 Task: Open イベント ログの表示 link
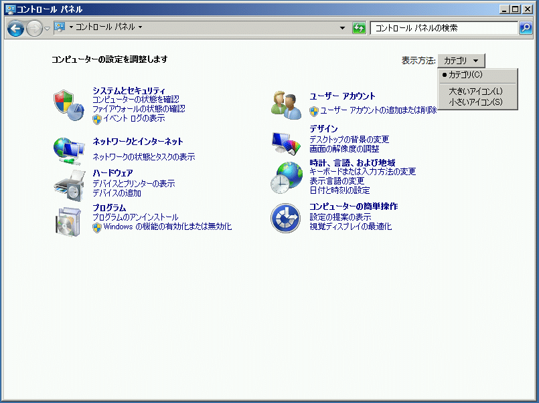point(134,118)
